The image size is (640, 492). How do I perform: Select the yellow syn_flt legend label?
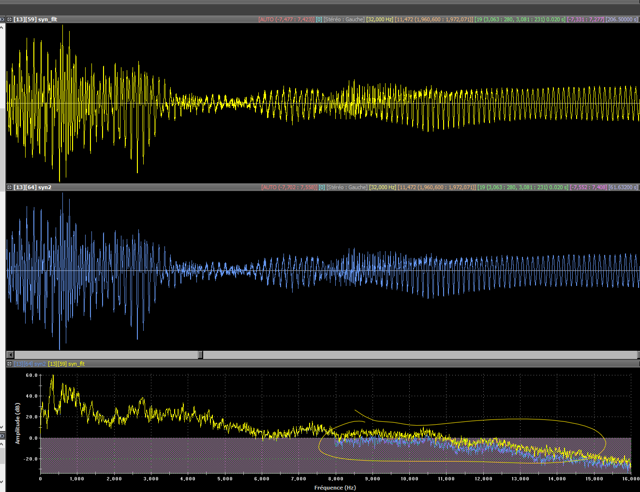click(66, 364)
